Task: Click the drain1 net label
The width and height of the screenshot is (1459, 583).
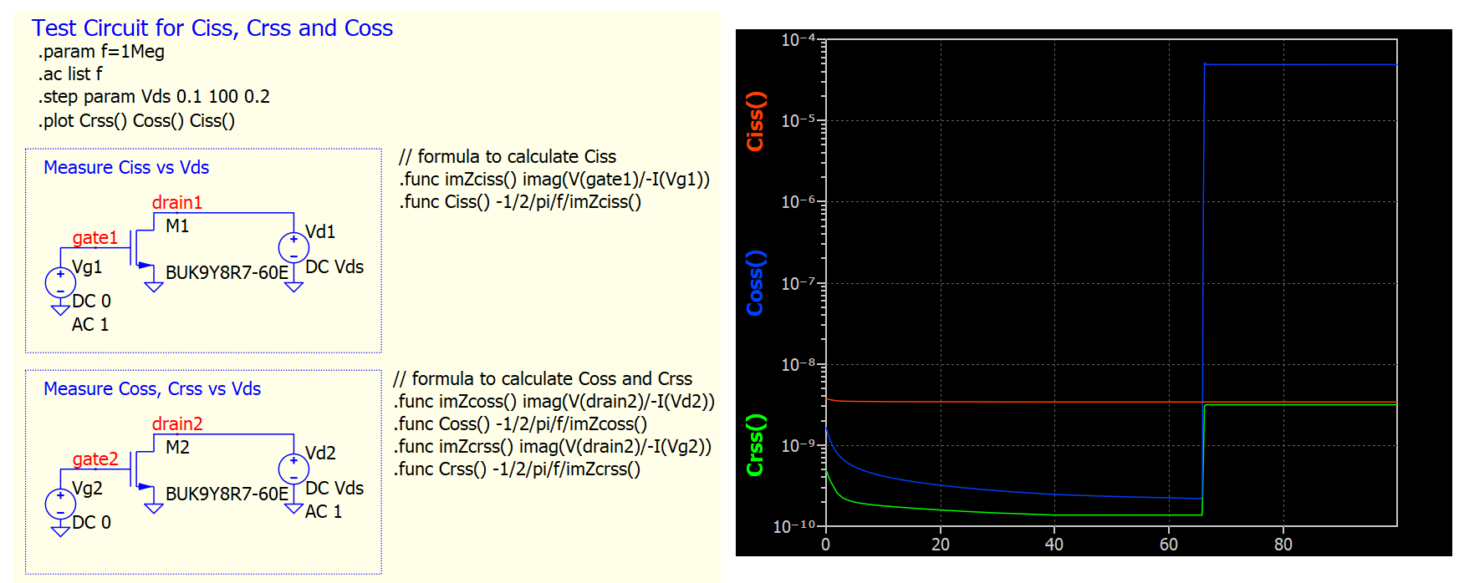Action: pos(176,202)
